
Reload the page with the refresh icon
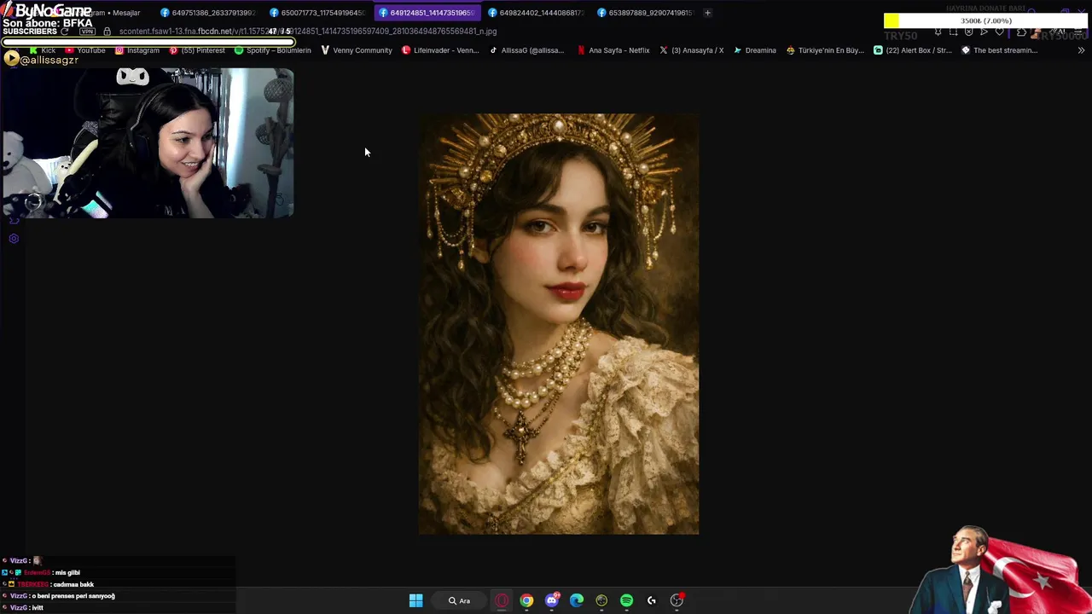coord(64,32)
